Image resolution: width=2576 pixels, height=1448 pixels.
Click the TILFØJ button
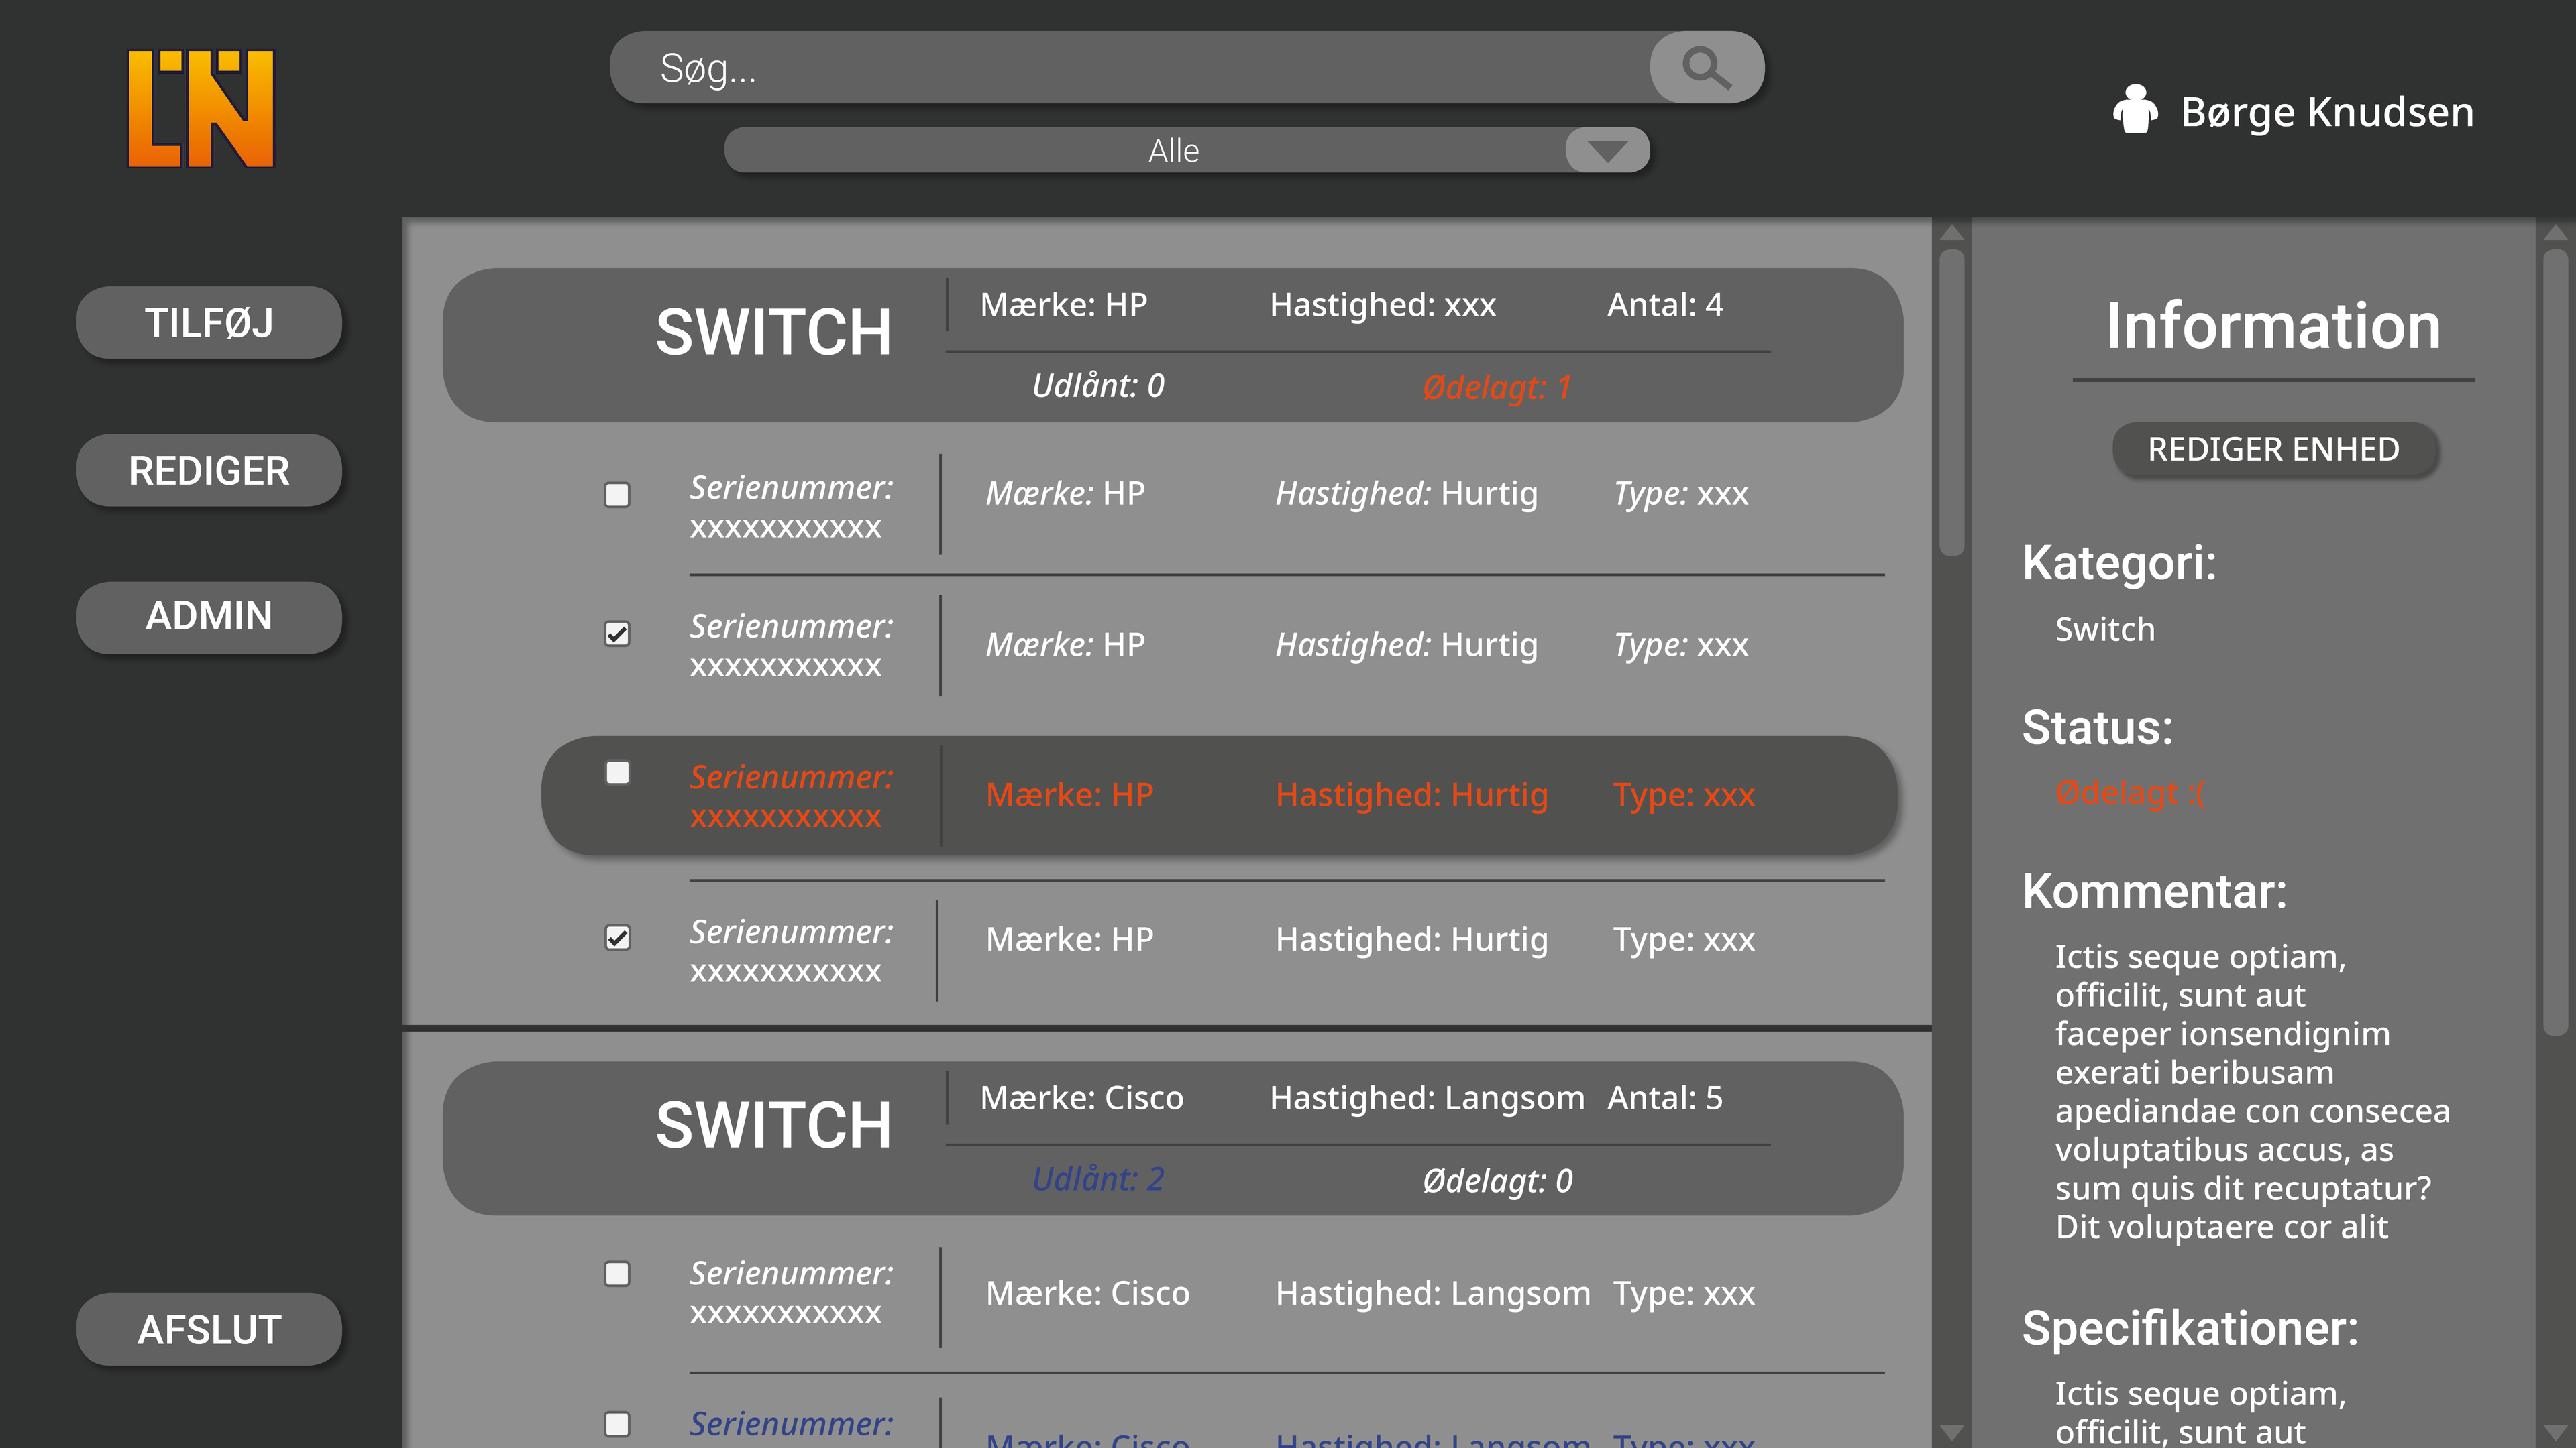209,322
